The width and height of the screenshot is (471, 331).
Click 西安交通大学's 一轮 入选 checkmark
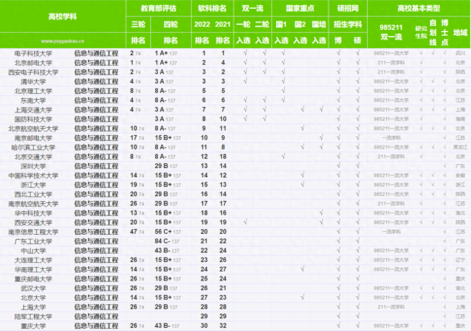click(x=245, y=222)
